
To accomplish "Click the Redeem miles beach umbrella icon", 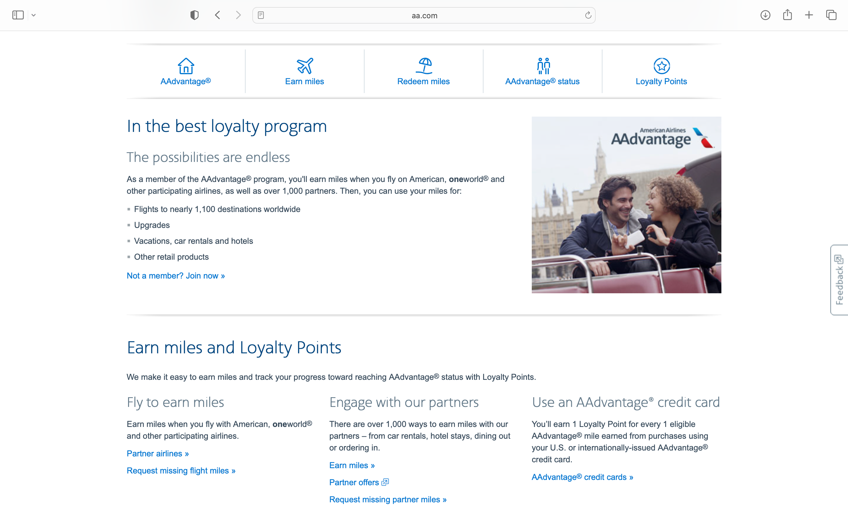I will coord(424,66).
